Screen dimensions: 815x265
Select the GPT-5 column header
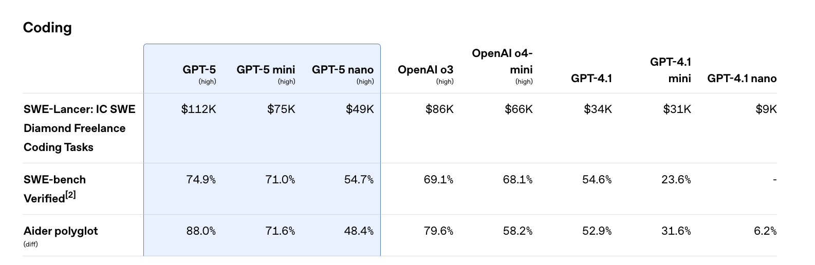pyautogui.click(x=199, y=70)
